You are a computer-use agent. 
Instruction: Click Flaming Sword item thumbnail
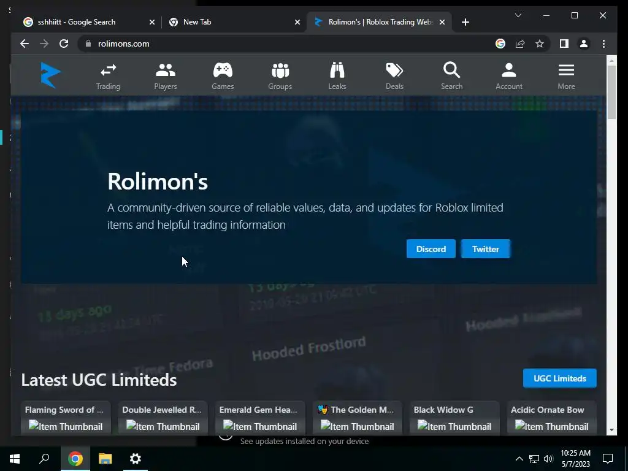[x=66, y=426]
